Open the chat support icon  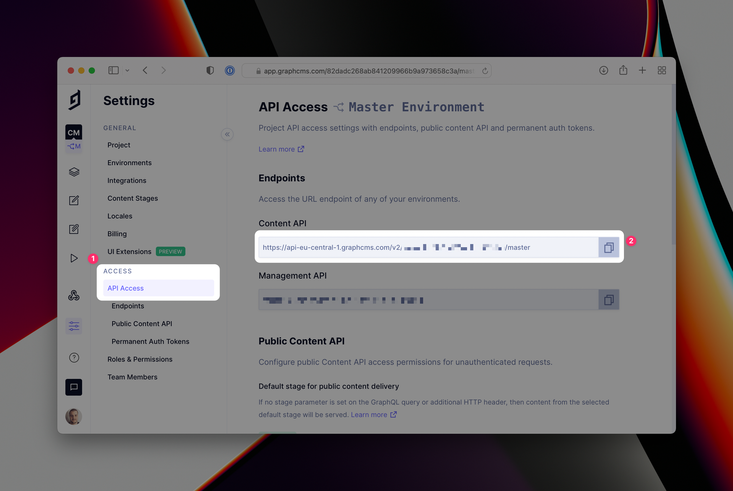pos(74,387)
